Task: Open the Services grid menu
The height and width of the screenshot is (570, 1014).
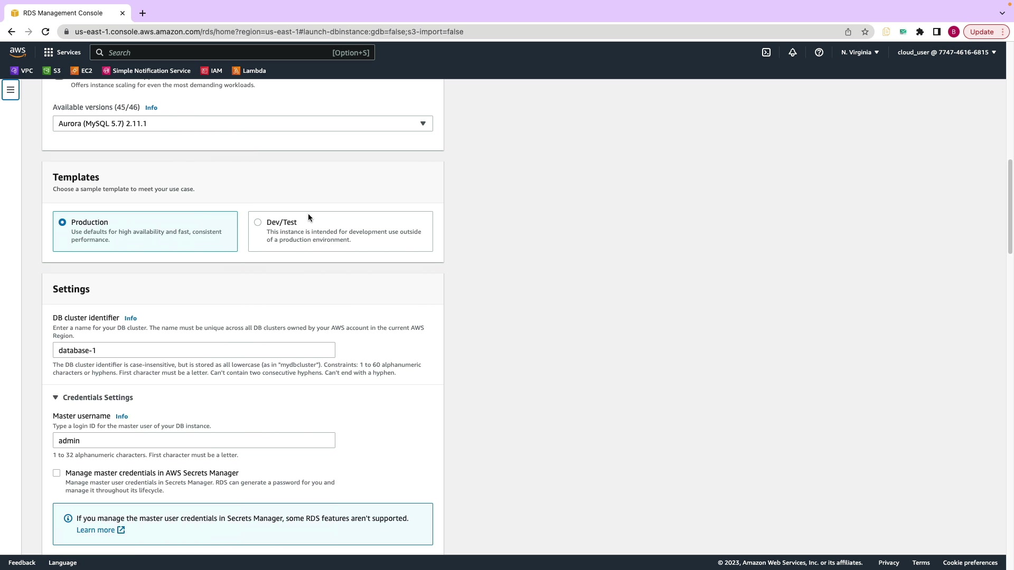Action: [62, 52]
